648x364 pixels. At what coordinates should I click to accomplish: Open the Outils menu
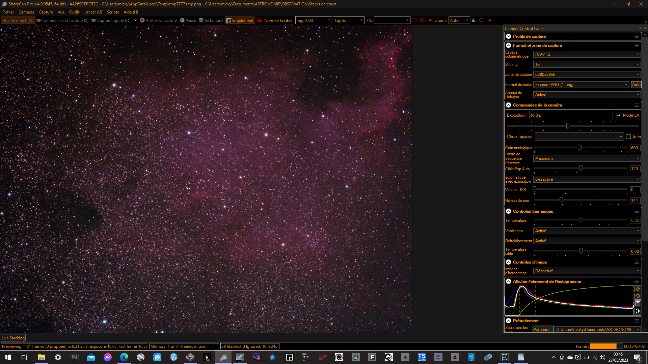(x=74, y=12)
